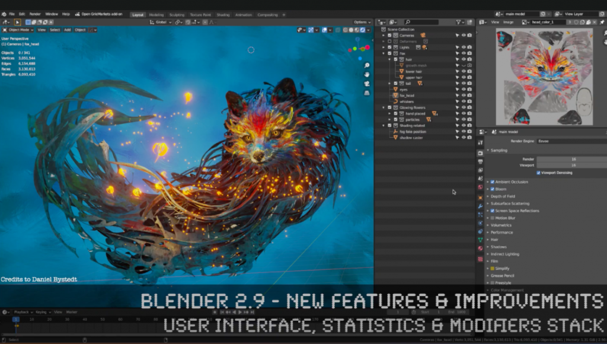This screenshot has height=344, width=607.
Task: Click the Options button in viewport header
Action: pyautogui.click(x=360, y=21)
